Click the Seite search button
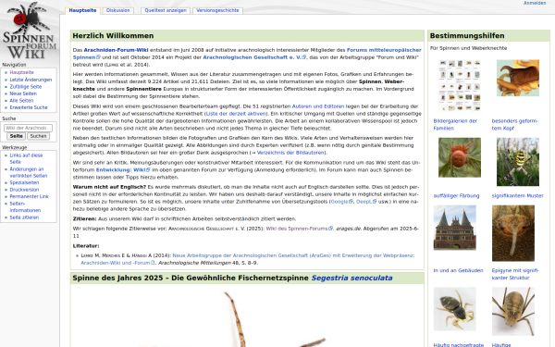Image resolution: width=555 pixels, height=347 pixels. (17, 136)
